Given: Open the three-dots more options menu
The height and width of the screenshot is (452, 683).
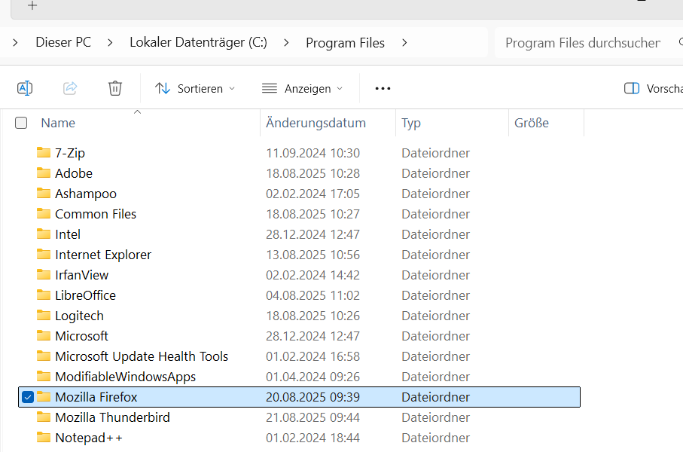Looking at the screenshot, I should (383, 88).
